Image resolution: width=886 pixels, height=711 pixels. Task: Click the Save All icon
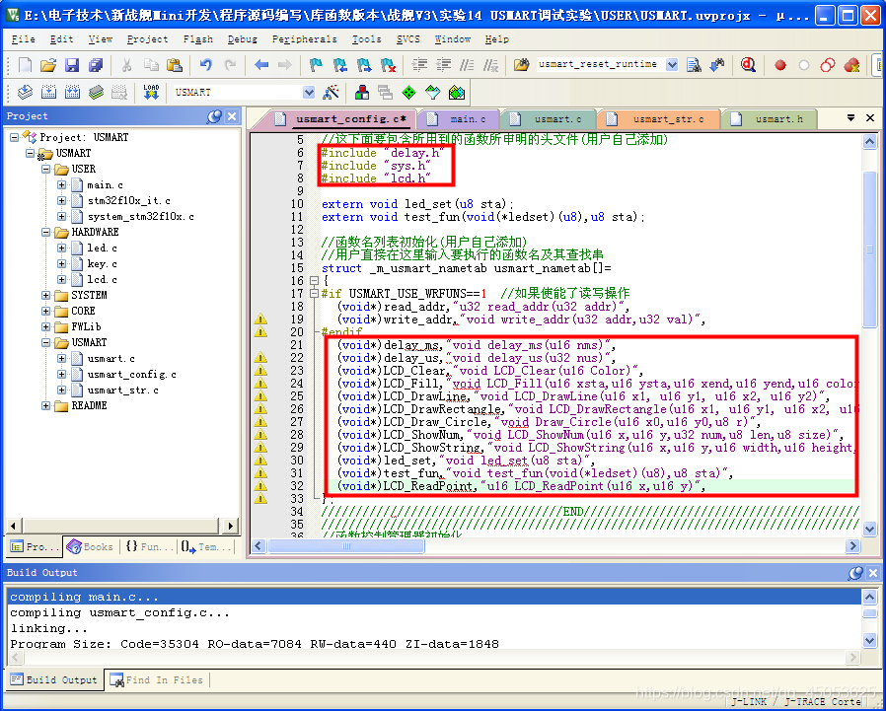tap(96, 65)
